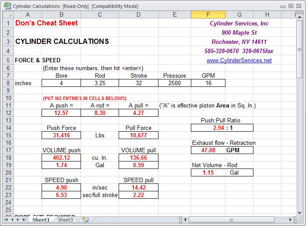Select push volume gallons value 1.74
Screen dimensions: 306x226
(x=61, y=165)
